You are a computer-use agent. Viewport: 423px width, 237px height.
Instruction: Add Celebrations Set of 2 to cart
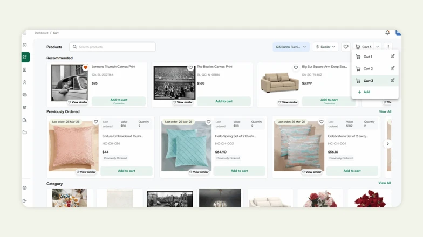tap(352, 171)
